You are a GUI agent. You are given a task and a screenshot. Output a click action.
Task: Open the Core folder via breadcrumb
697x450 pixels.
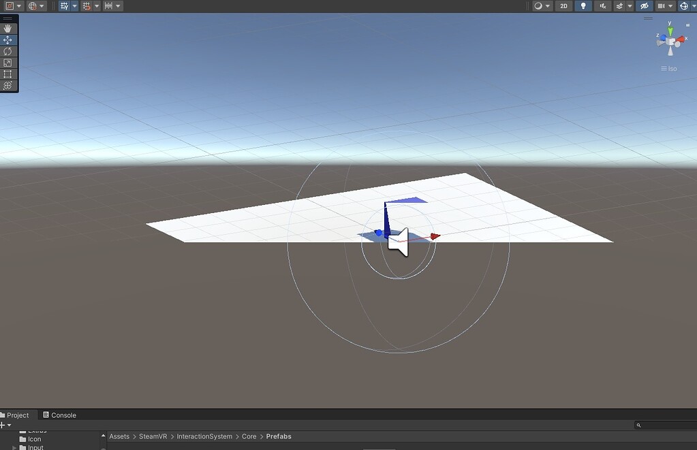point(249,436)
